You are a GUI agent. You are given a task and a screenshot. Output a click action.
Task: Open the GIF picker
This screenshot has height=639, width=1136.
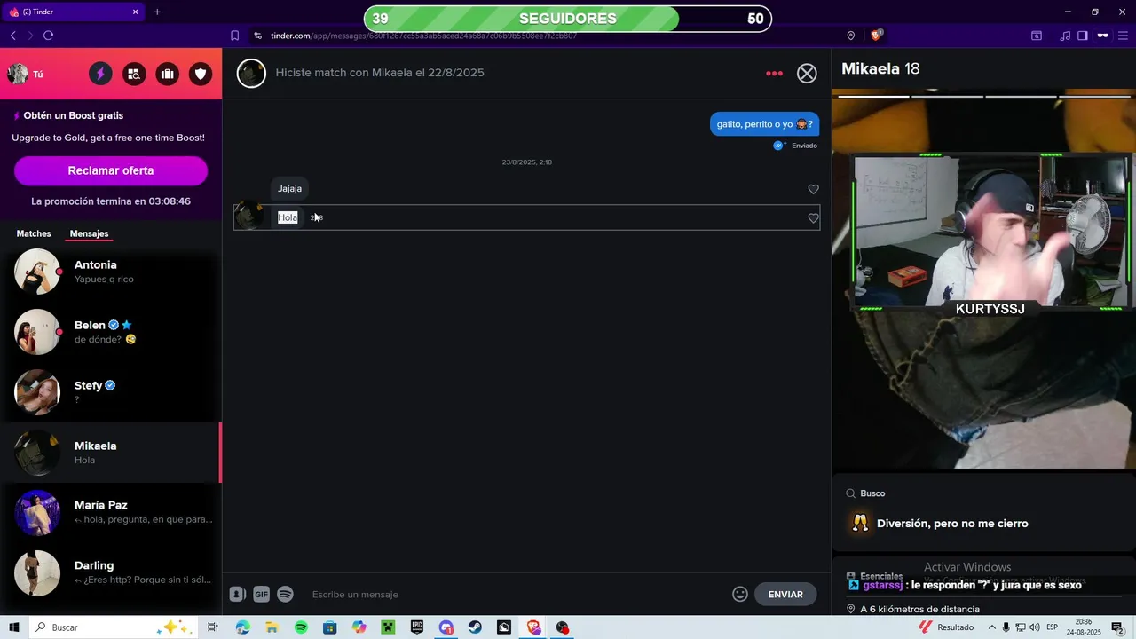(x=261, y=595)
